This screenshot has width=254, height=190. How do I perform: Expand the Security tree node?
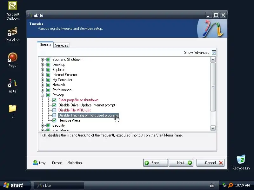point(42,125)
